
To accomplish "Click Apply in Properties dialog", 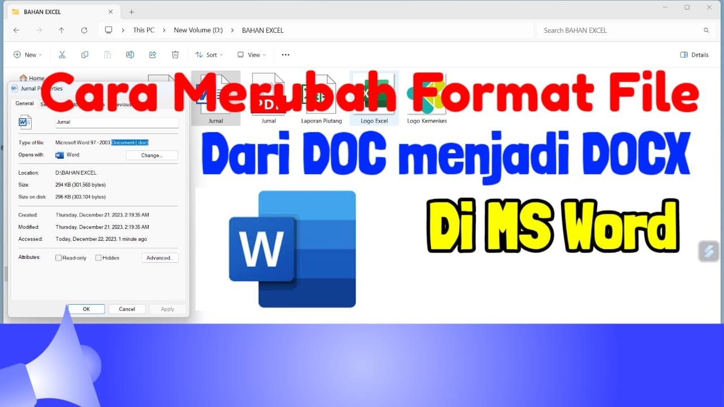I will coord(167,309).
